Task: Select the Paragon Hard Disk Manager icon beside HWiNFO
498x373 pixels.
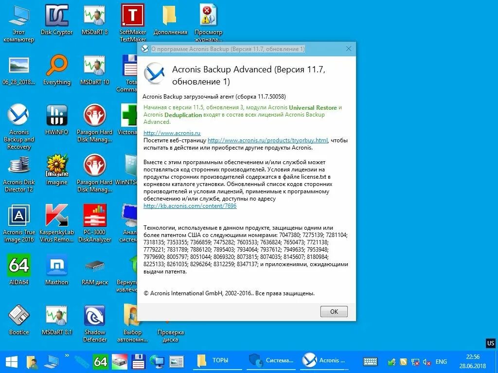Action: point(95,123)
